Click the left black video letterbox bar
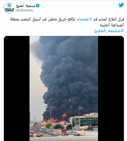This screenshot has width=127, height=141. pyautogui.click(x=17, y=88)
